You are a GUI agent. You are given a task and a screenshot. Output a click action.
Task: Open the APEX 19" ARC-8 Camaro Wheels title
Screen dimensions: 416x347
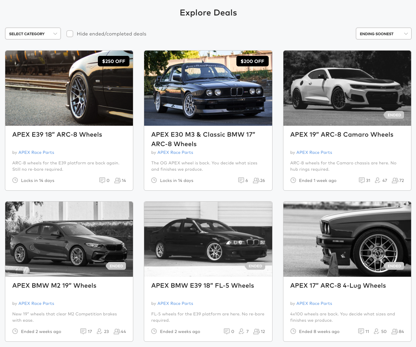(342, 135)
